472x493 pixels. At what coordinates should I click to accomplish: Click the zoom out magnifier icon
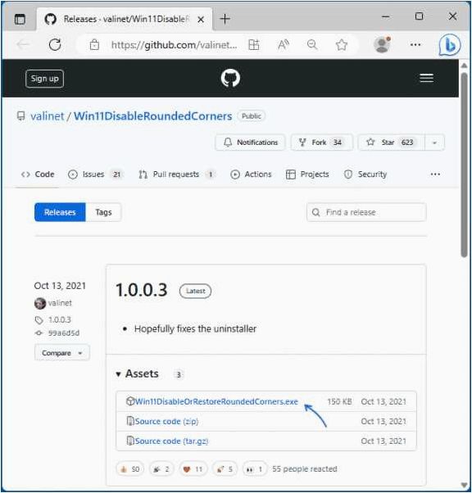tap(312, 45)
